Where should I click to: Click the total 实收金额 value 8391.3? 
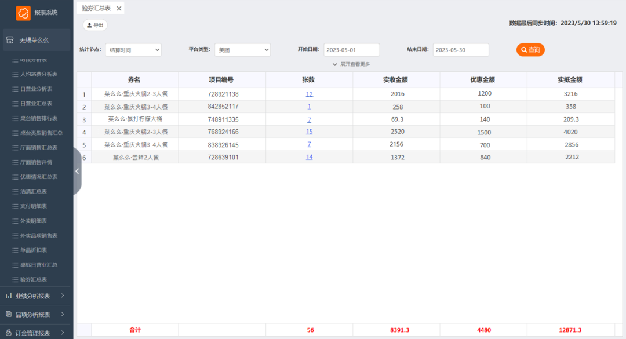click(399, 330)
